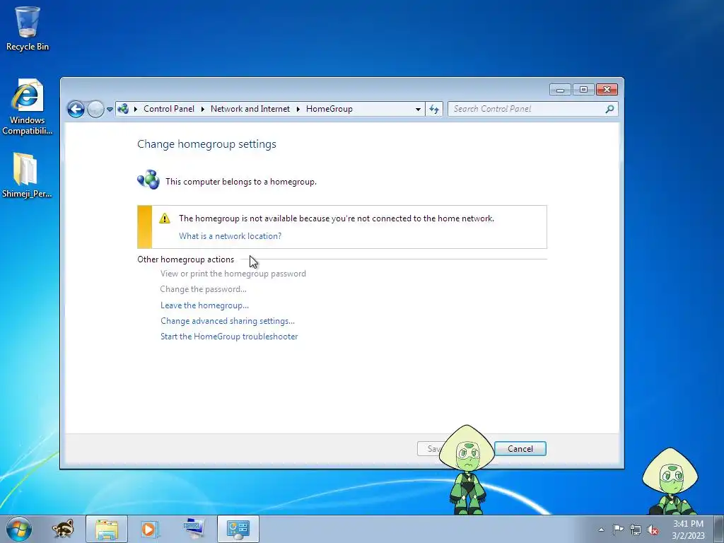This screenshot has height=543, width=724.
Task: Open Windows Explorer from the taskbar
Action: pyautogui.click(x=107, y=529)
